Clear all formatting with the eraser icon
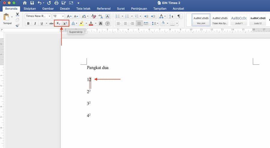This screenshot has height=148, width=270. (94, 17)
